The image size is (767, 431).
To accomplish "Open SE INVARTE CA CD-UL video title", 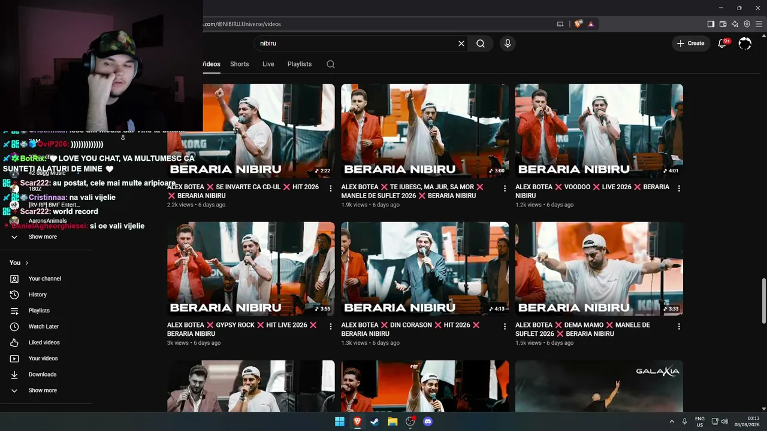I will point(243,191).
